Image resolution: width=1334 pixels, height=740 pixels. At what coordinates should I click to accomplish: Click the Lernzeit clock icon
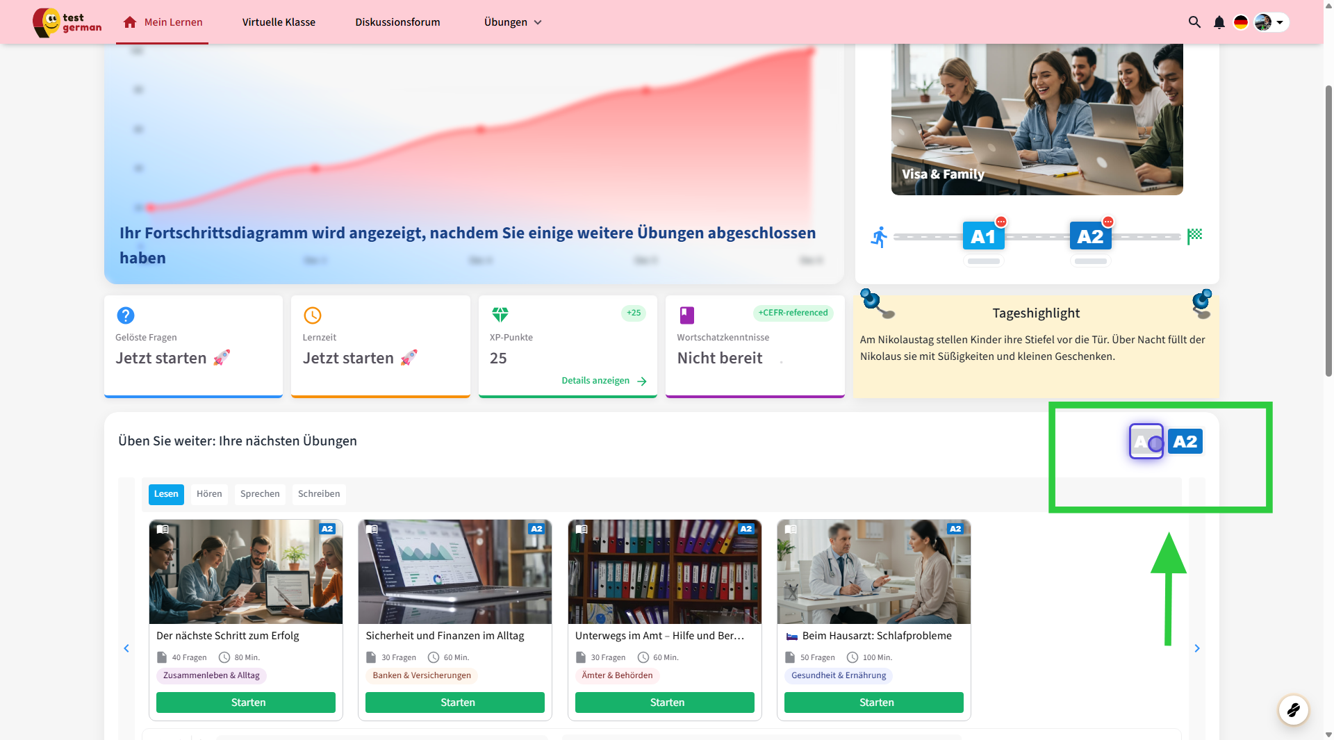[x=313, y=315]
